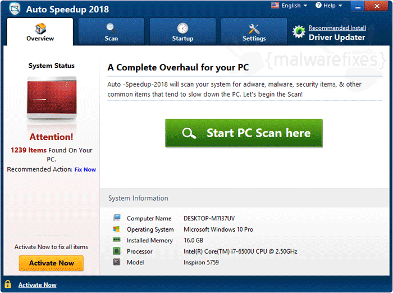Viewport: 393px width, 293px height.
Task: Click the red system status drive image
Action: coord(52,98)
